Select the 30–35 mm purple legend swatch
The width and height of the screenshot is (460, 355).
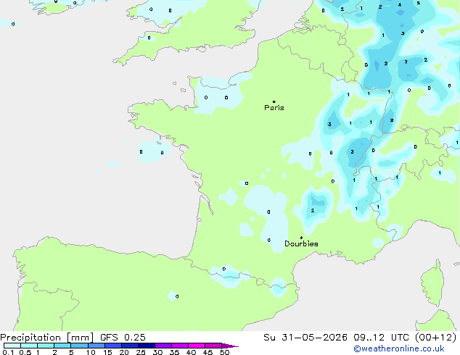(x=163, y=346)
